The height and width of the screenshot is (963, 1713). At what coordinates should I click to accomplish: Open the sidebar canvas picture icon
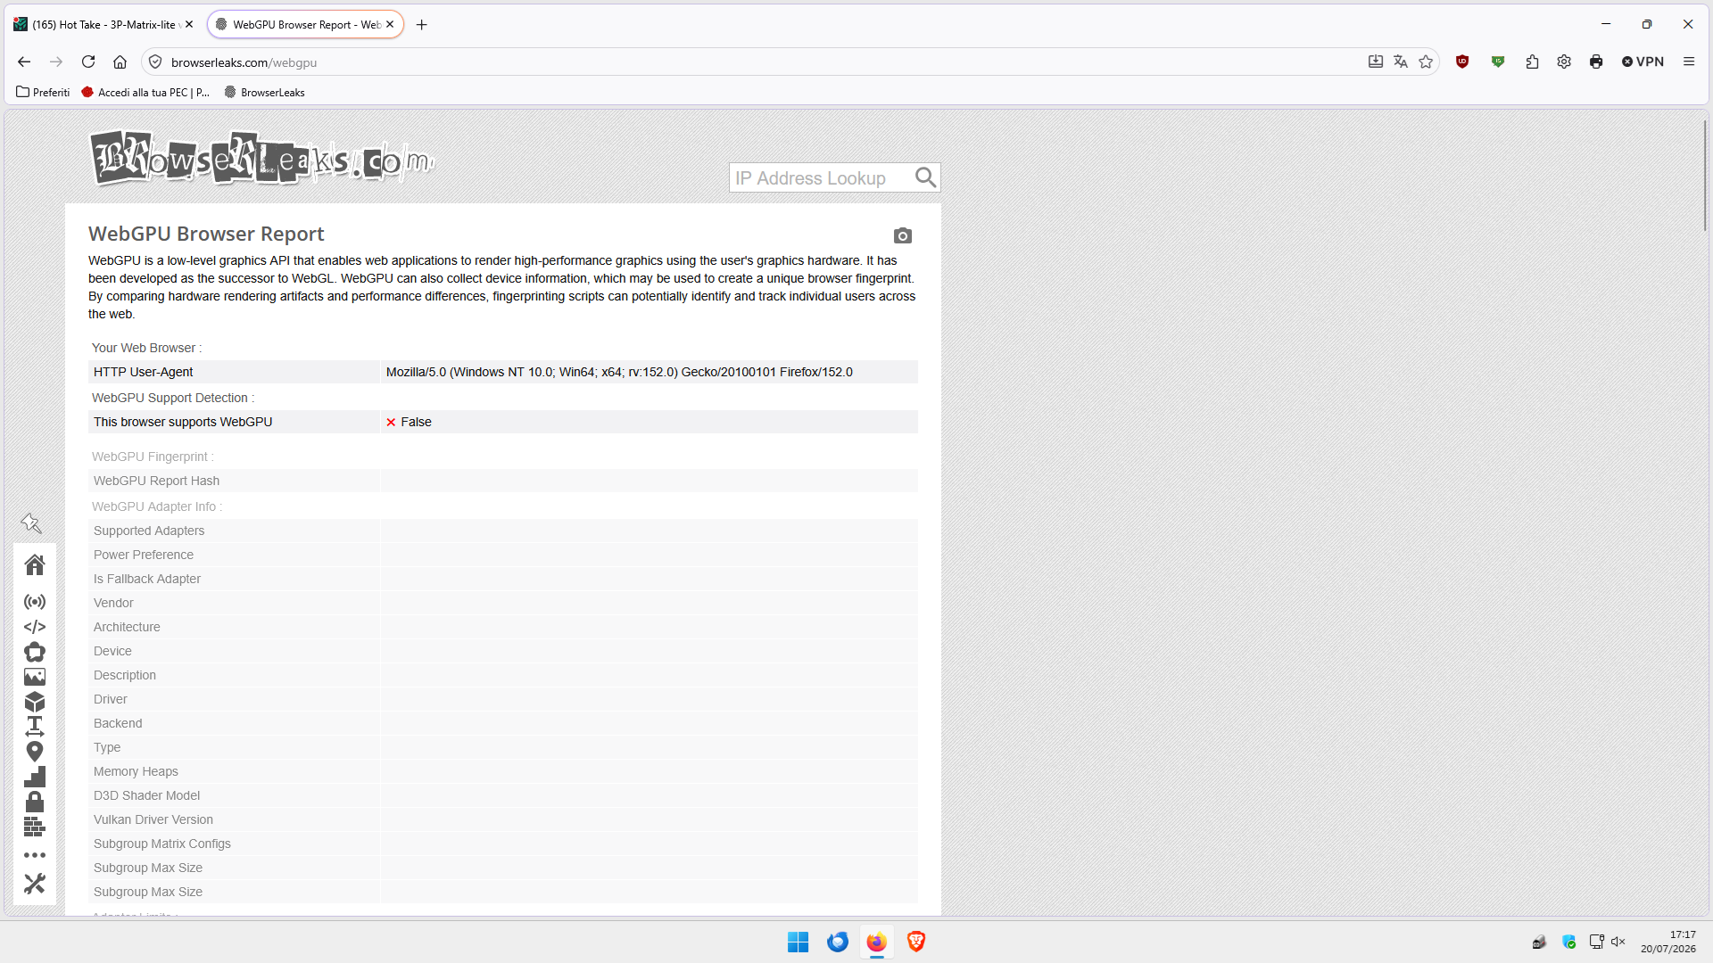(x=35, y=677)
